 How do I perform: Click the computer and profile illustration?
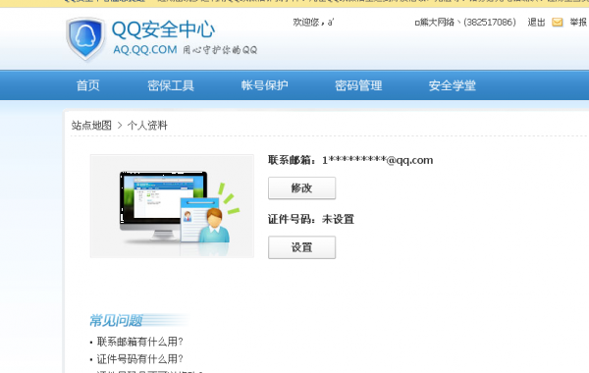pyautogui.click(x=172, y=206)
